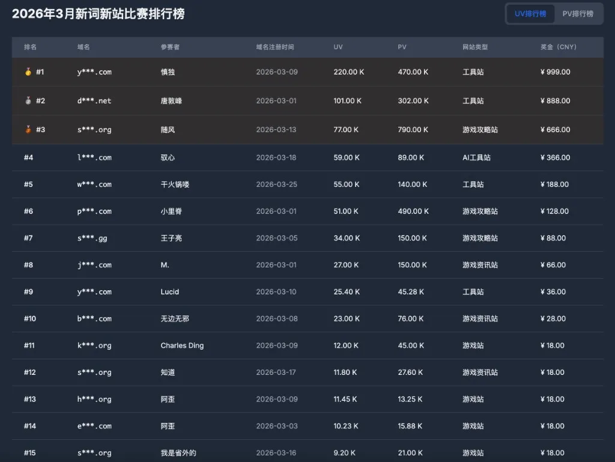Click the 工具站 label of rank #1
Screen dimensions: 615x462
[x=472, y=71]
